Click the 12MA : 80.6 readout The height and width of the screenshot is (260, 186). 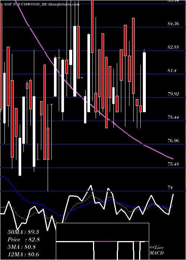click(x=23, y=254)
